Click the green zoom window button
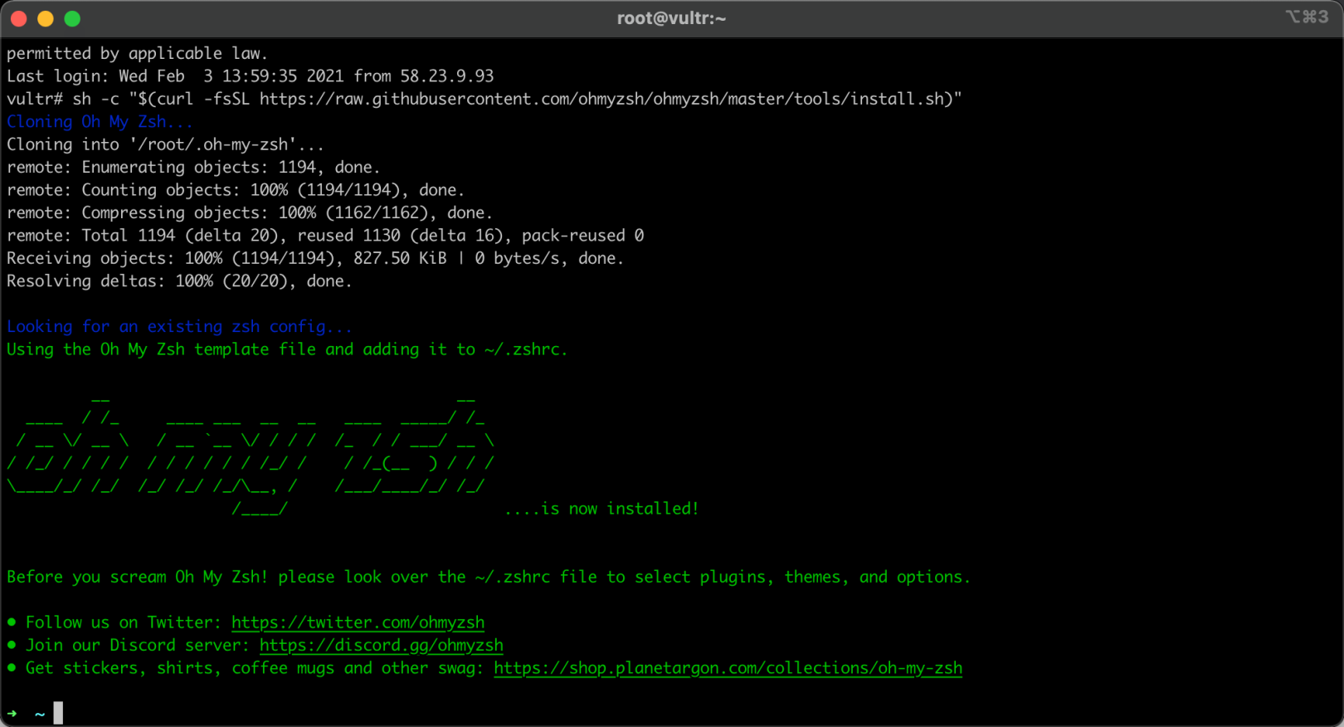This screenshot has width=1344, height=727. 72,18
